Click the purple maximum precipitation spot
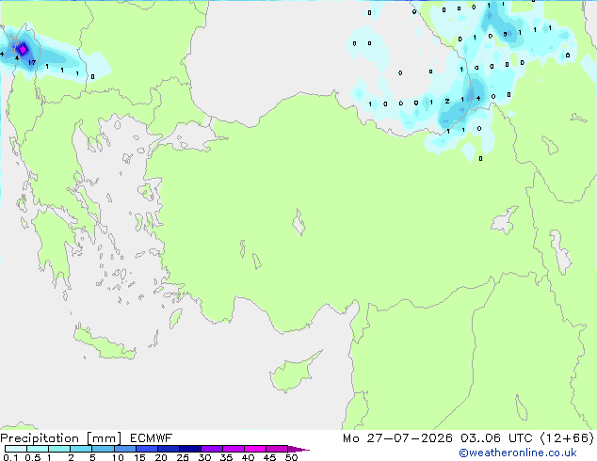Image resolution: width=597 pixels, height=461 pixels. pos(23,50)
